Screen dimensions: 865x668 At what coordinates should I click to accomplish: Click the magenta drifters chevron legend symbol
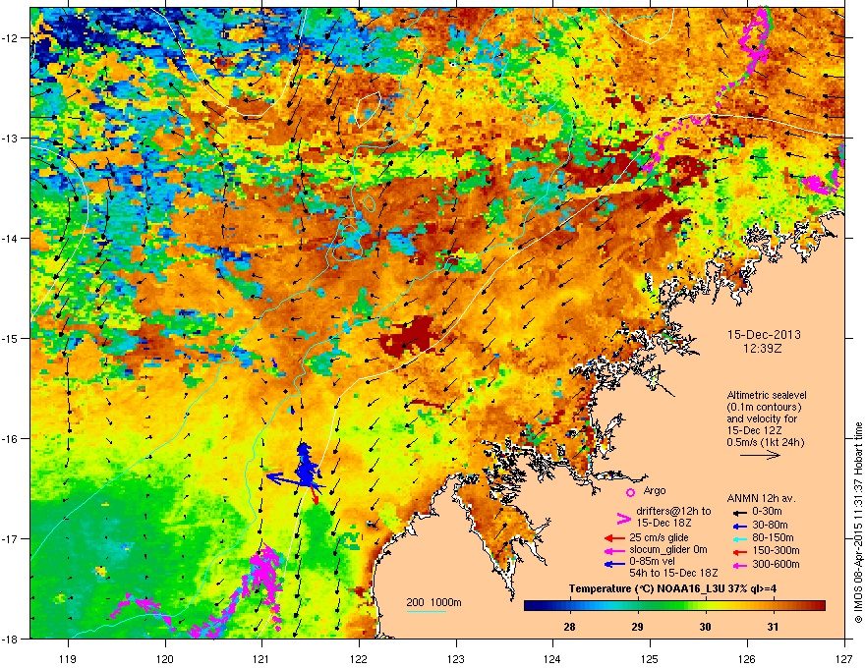[623, 518]
